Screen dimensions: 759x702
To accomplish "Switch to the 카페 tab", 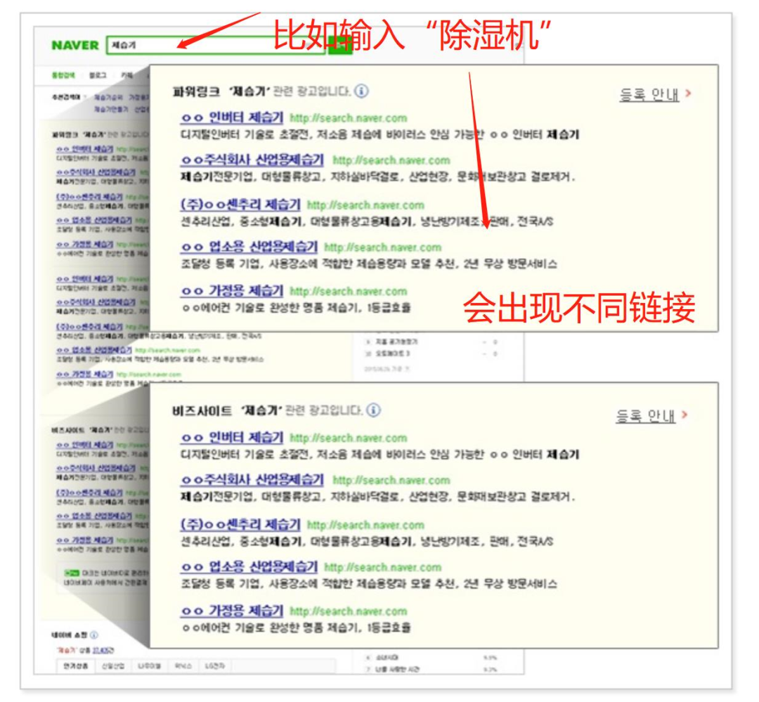I will [126, 75].
